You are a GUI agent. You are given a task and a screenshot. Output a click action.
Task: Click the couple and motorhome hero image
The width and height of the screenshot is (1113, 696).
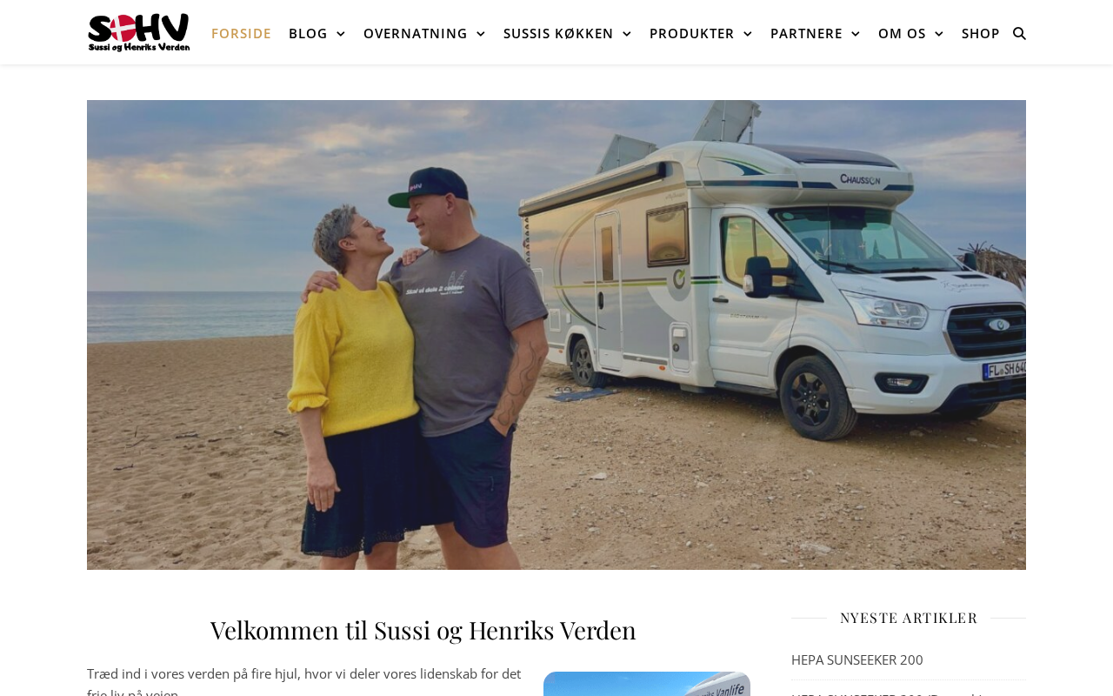point(556,335)
